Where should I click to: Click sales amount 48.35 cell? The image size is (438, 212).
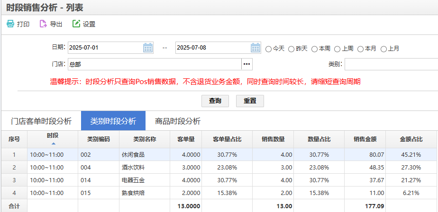point(365,167)
